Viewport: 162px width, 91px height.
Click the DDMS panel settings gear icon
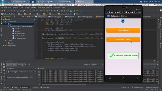coord(155,61)
